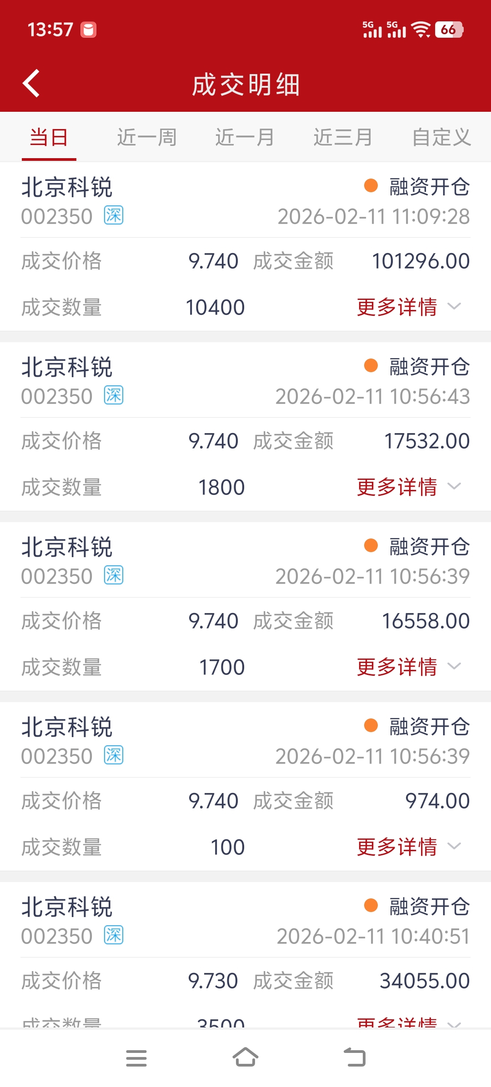Switch to the 近一月 tab
This screenshot has height=1087, width=491.
(245, 137)
